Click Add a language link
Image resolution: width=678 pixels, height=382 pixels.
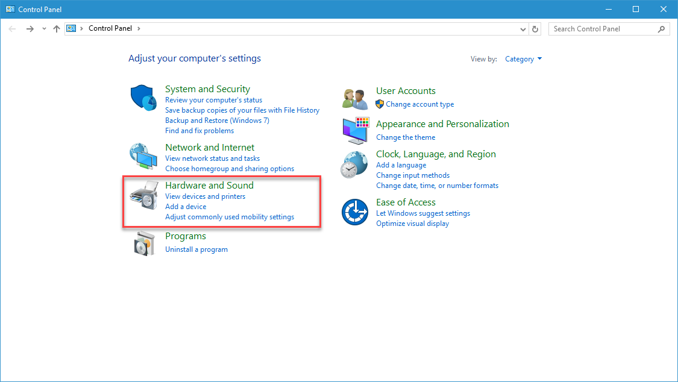coord(401,166)
